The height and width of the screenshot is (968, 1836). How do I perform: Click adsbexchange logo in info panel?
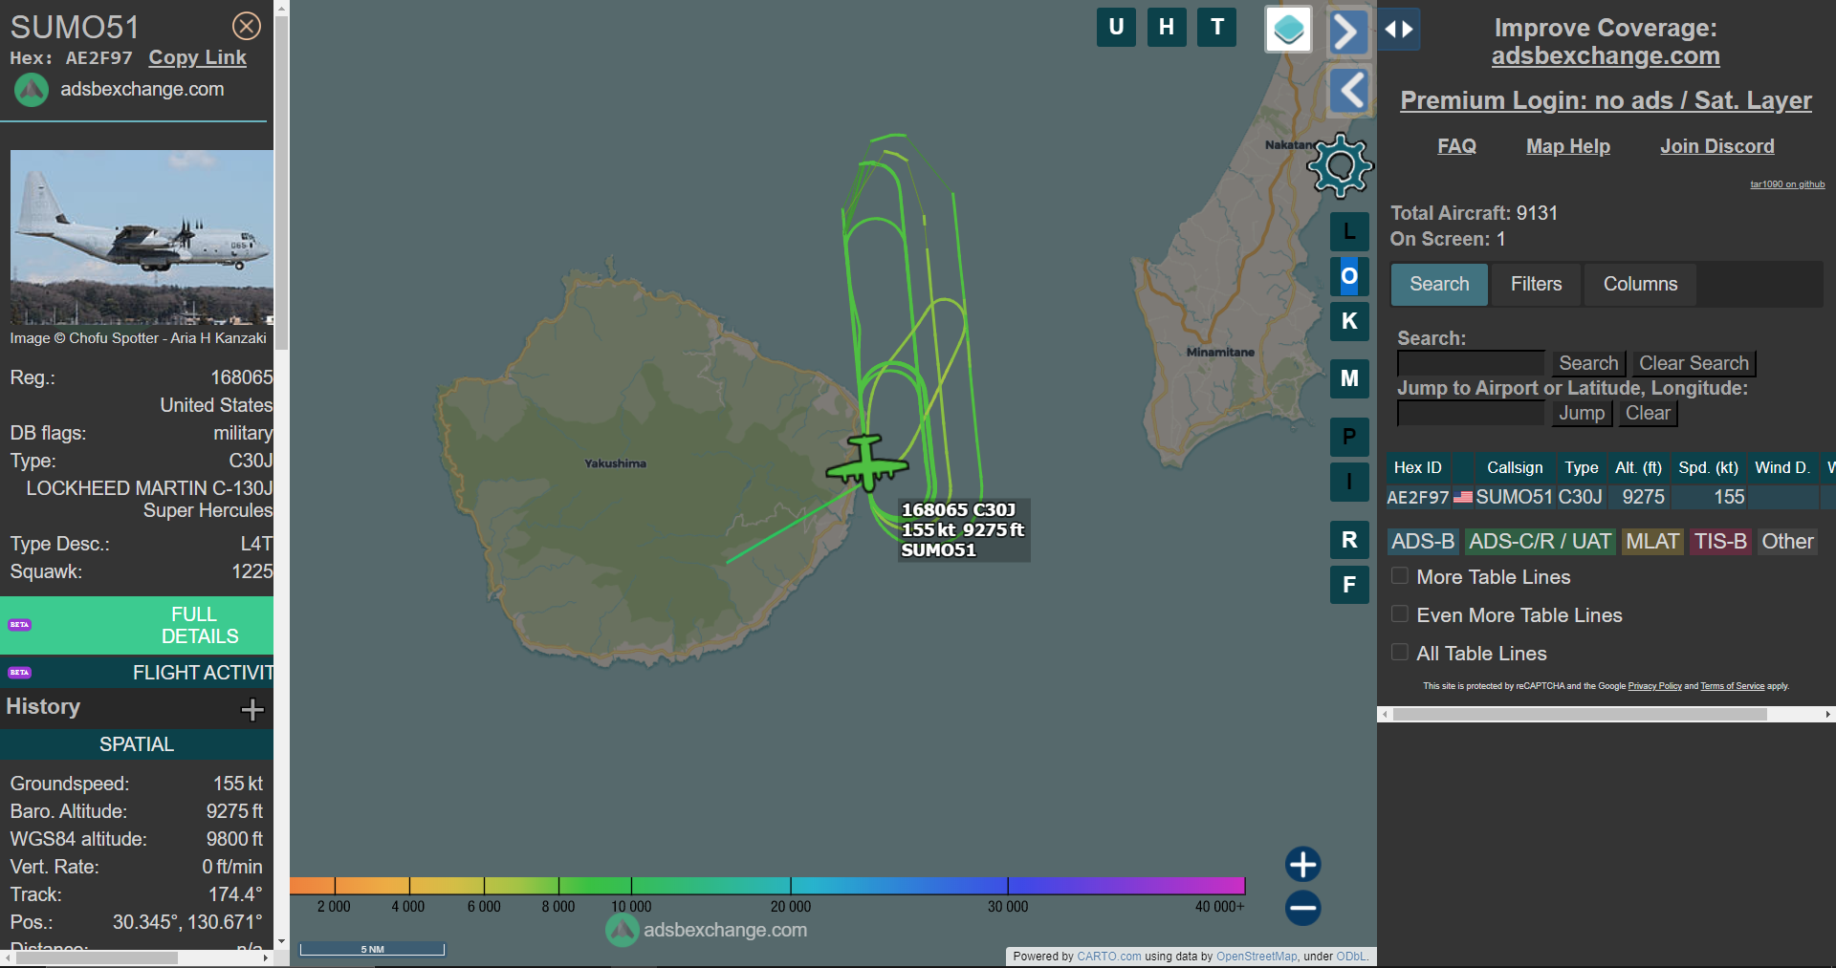32,90
